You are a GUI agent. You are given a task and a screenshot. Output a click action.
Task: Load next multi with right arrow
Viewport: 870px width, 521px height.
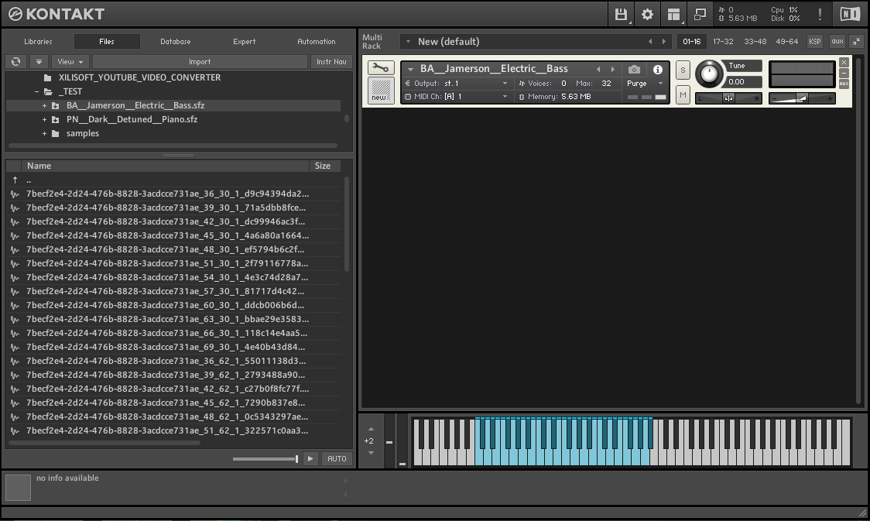[x=663, y=42]
